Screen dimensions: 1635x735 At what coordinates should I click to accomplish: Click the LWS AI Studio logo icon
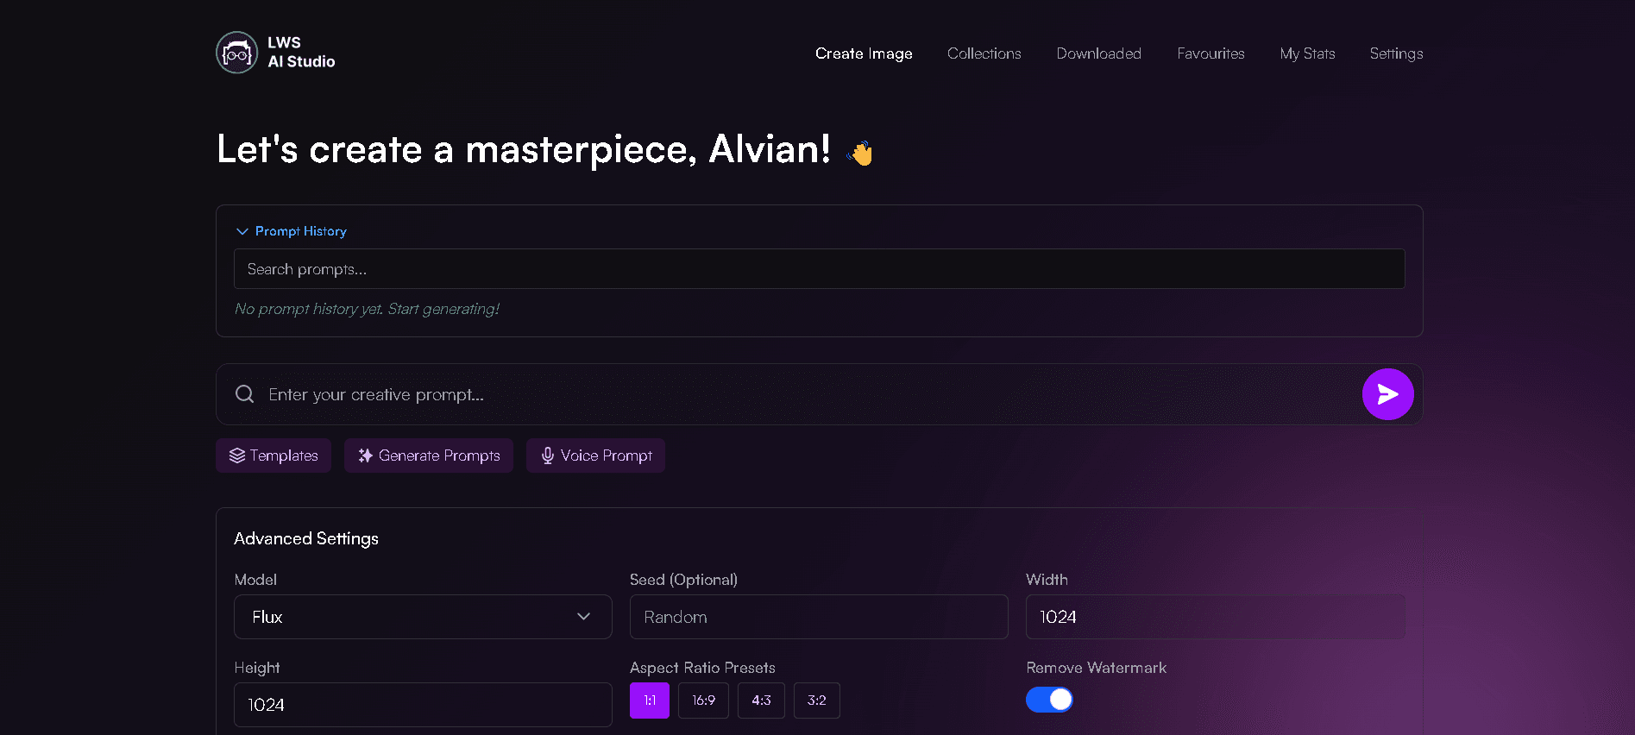237,53
